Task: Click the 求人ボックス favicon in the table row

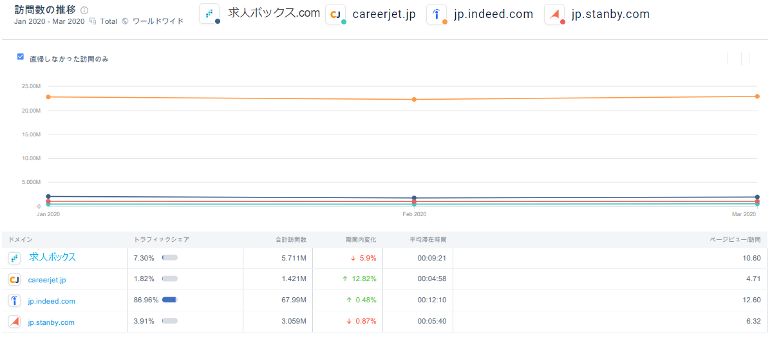Action: (x=14, y=258)
